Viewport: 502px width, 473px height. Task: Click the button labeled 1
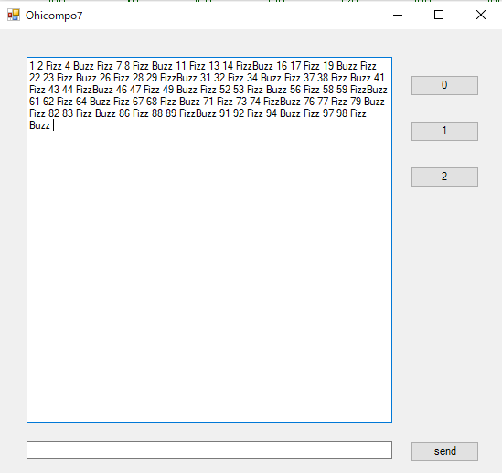click(444, 131)
